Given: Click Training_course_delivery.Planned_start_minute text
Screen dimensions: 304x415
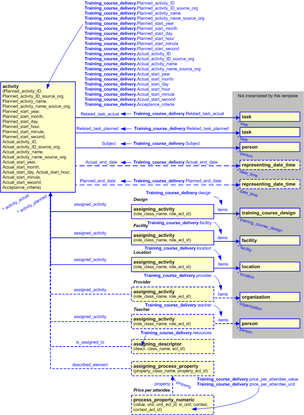Looking at the screenshot, I should point(131,44).
